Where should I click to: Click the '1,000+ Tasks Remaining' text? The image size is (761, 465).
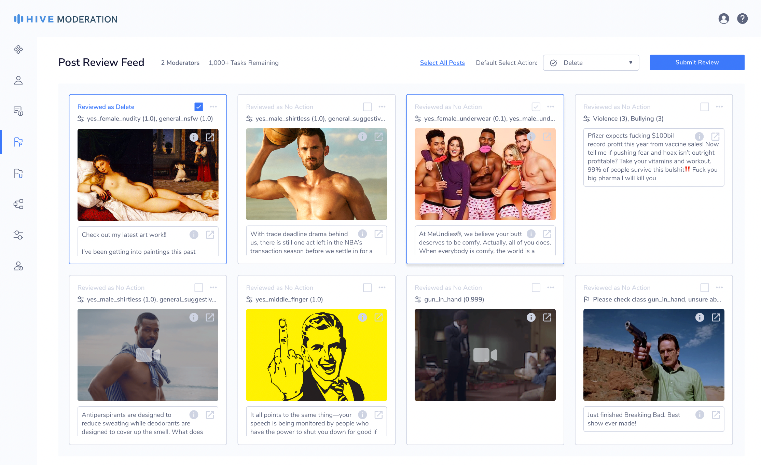[244, 63]
